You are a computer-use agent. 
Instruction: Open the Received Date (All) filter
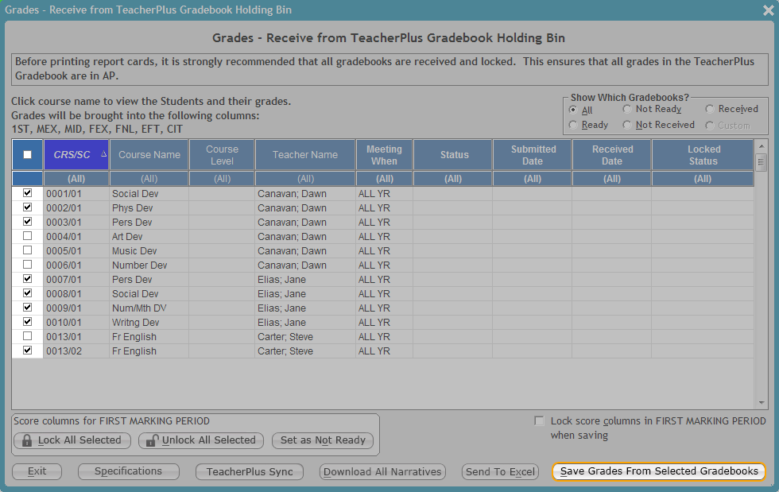[x=611, y=178]
